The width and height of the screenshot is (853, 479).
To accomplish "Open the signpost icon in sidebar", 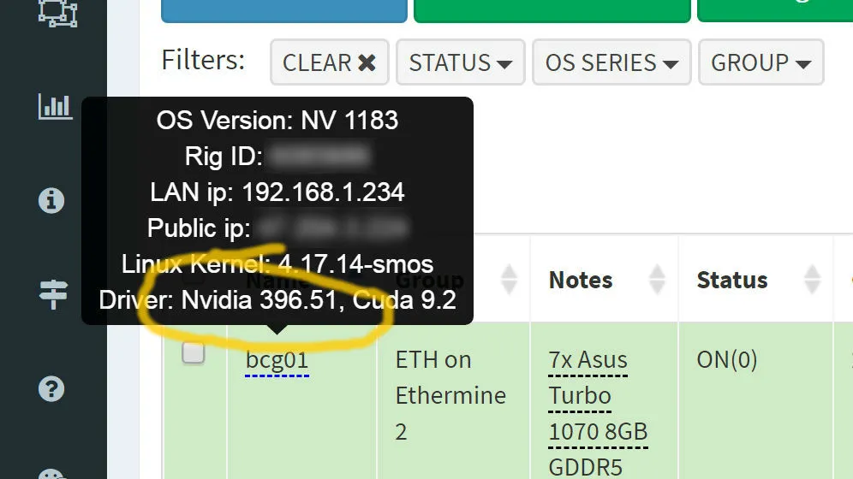I will pos(53,294).
